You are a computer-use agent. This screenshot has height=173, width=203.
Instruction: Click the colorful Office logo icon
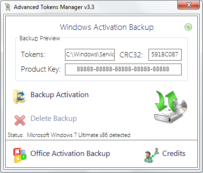tap(19, 155)
